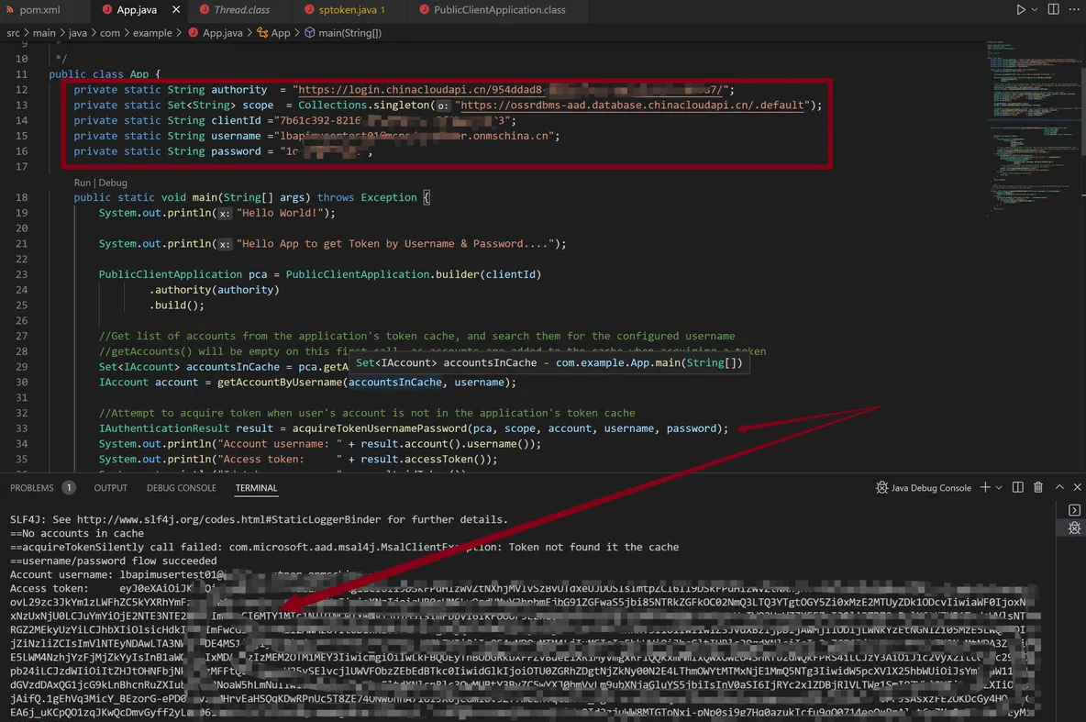Run the Java file using the play icon
The height and width of the screenshot is (722, 1086).
1020,10
